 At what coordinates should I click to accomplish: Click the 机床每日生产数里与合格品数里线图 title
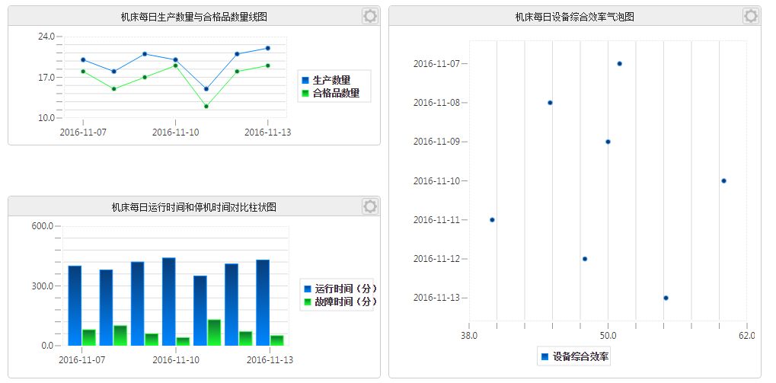[x=194, y=18]
